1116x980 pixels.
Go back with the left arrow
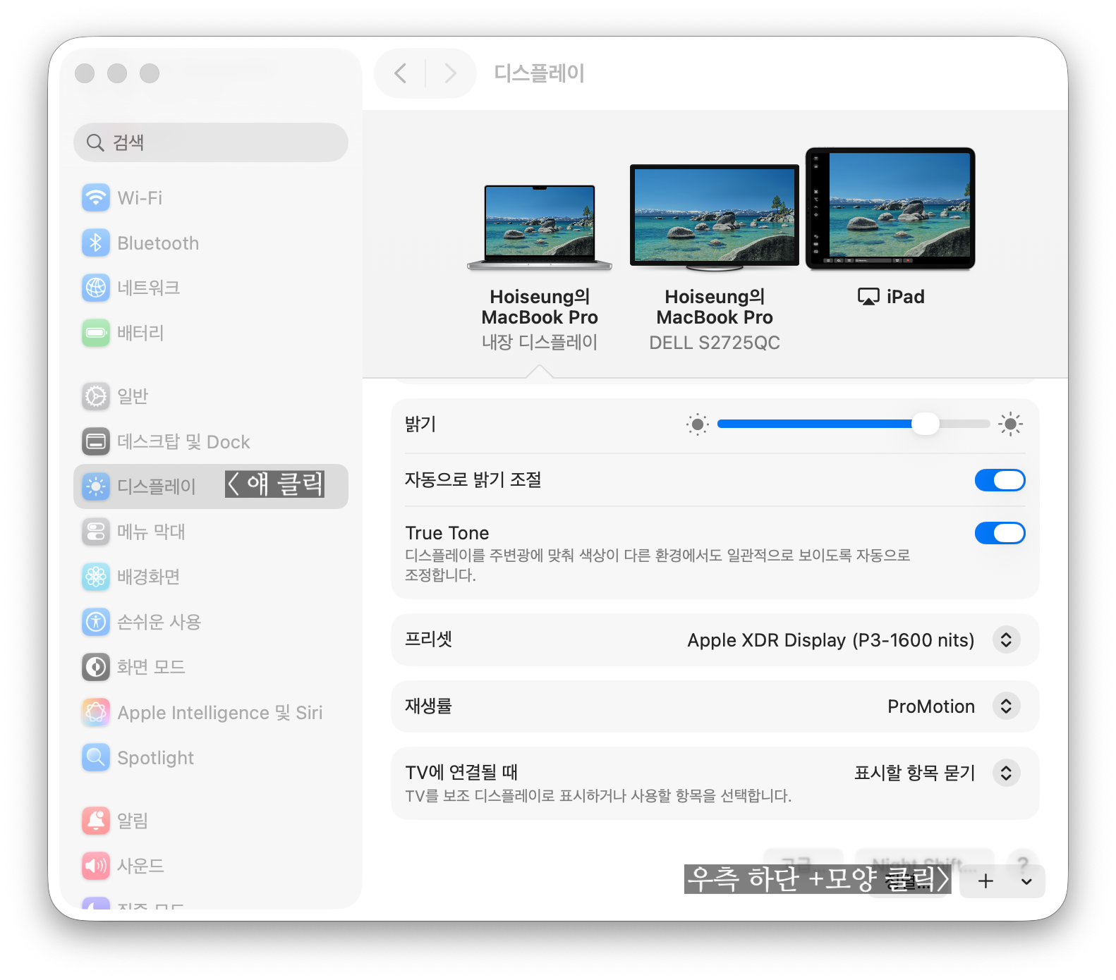tap(401, 73)
